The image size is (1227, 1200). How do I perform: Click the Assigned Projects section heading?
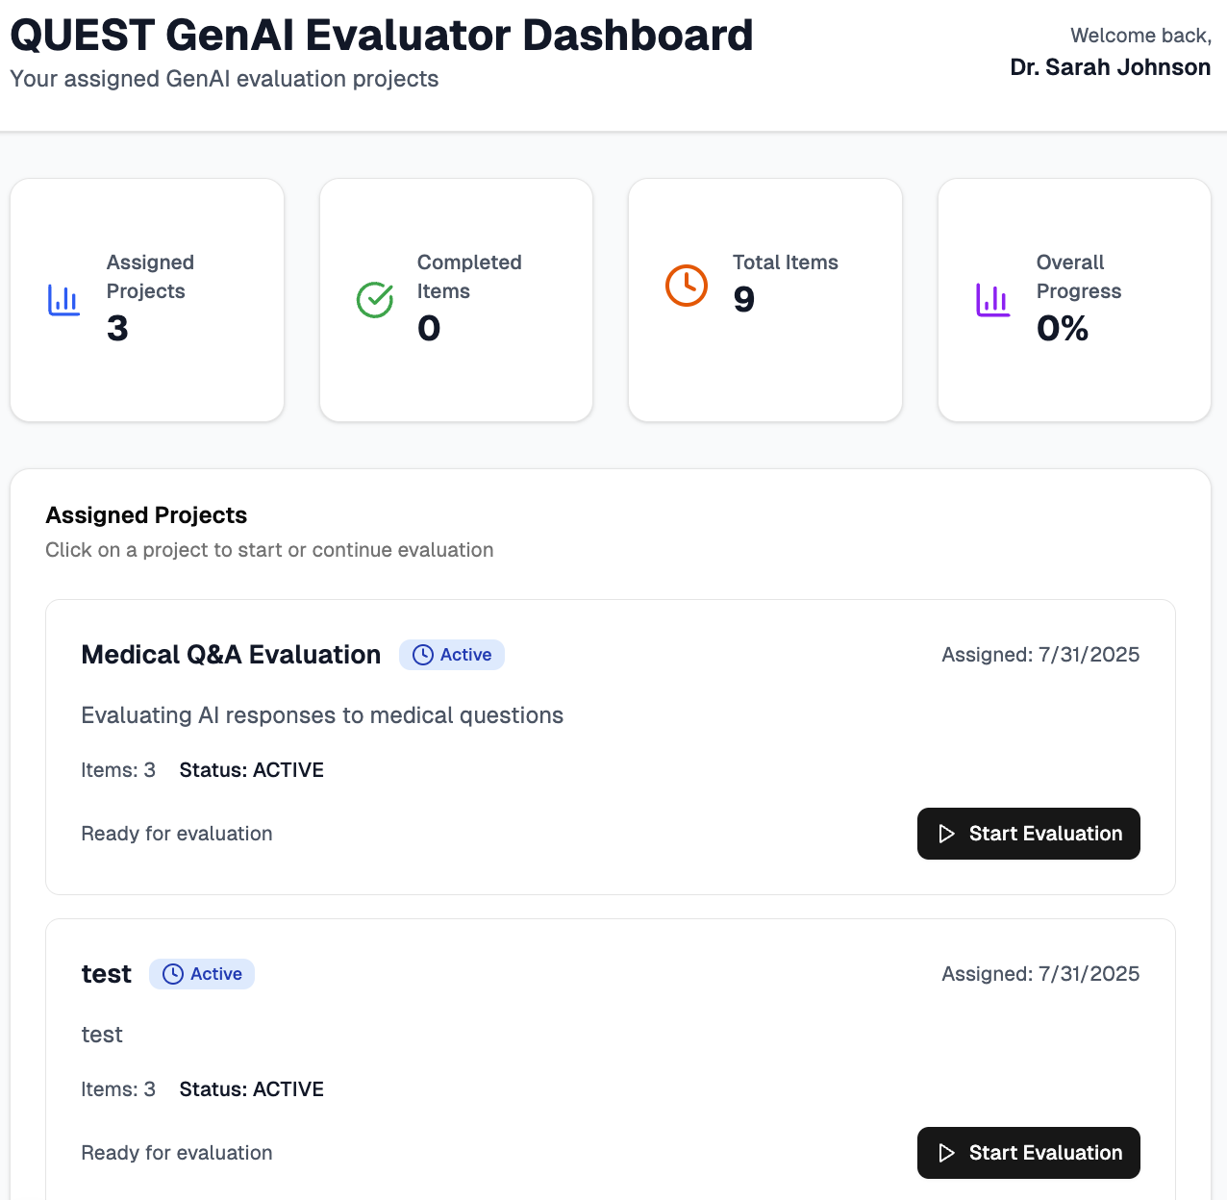point(146,515)
